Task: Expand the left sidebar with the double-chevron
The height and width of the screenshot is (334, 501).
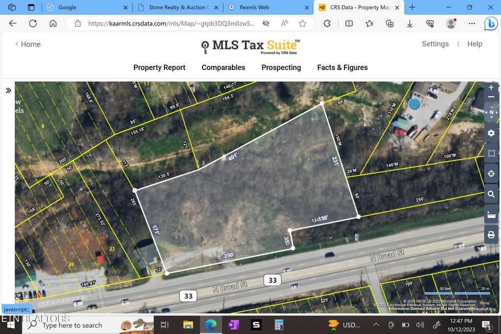Action: pos(8,90)
